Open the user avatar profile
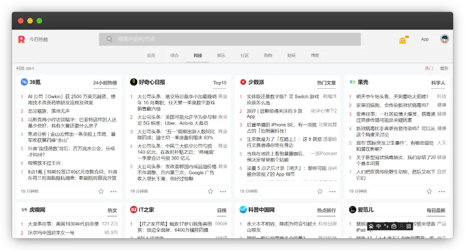 point(444,39)
